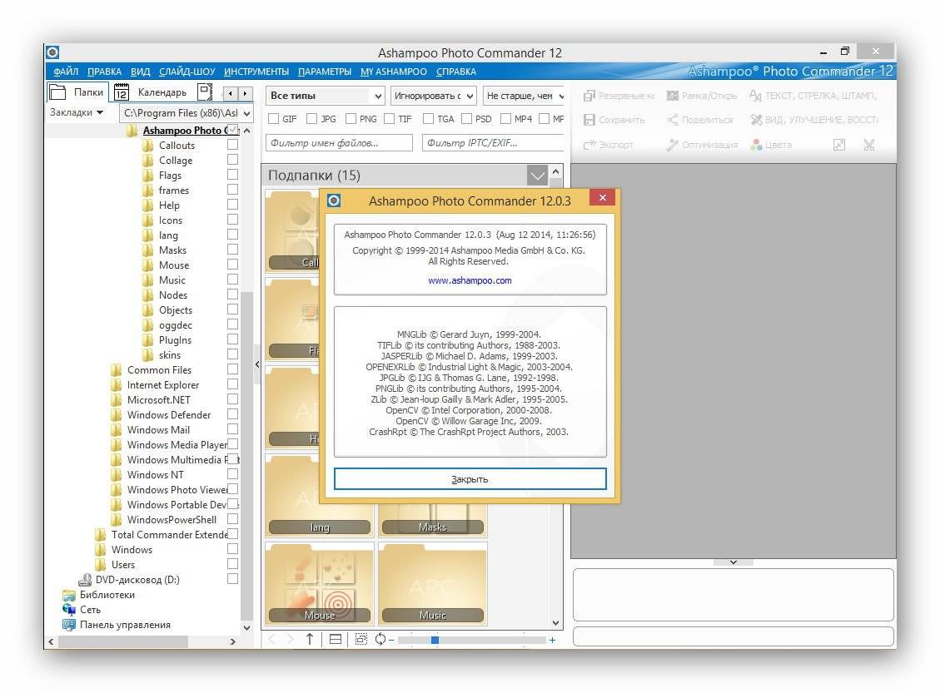Click the thumbnail size slider handle

click(435, 640)
